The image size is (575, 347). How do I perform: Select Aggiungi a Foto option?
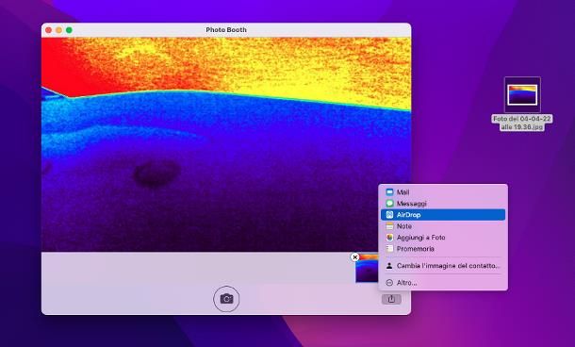click(443, 238)
